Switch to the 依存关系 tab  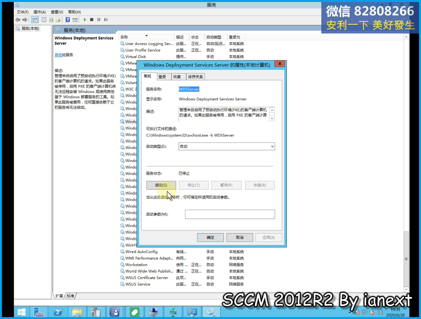(195, 77)
